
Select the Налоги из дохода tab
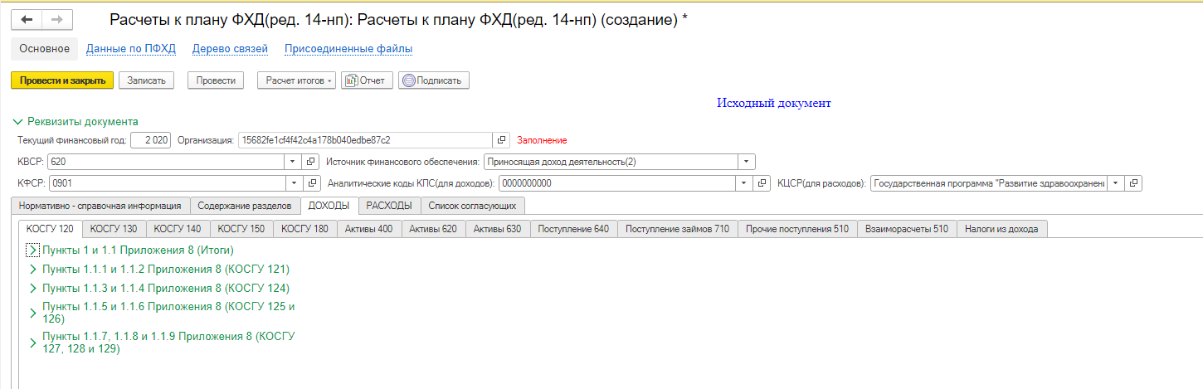point(1002,229)
